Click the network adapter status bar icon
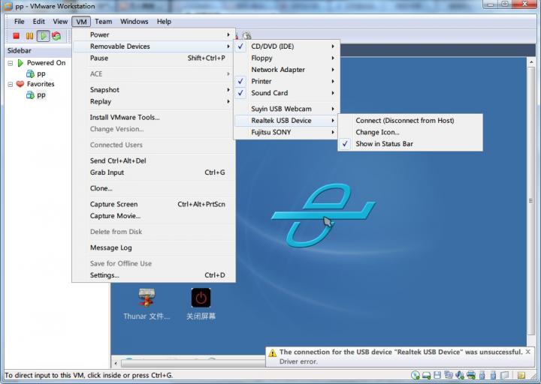 point(449,375)
